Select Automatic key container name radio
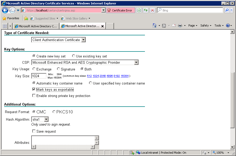 tap(34, 83)
